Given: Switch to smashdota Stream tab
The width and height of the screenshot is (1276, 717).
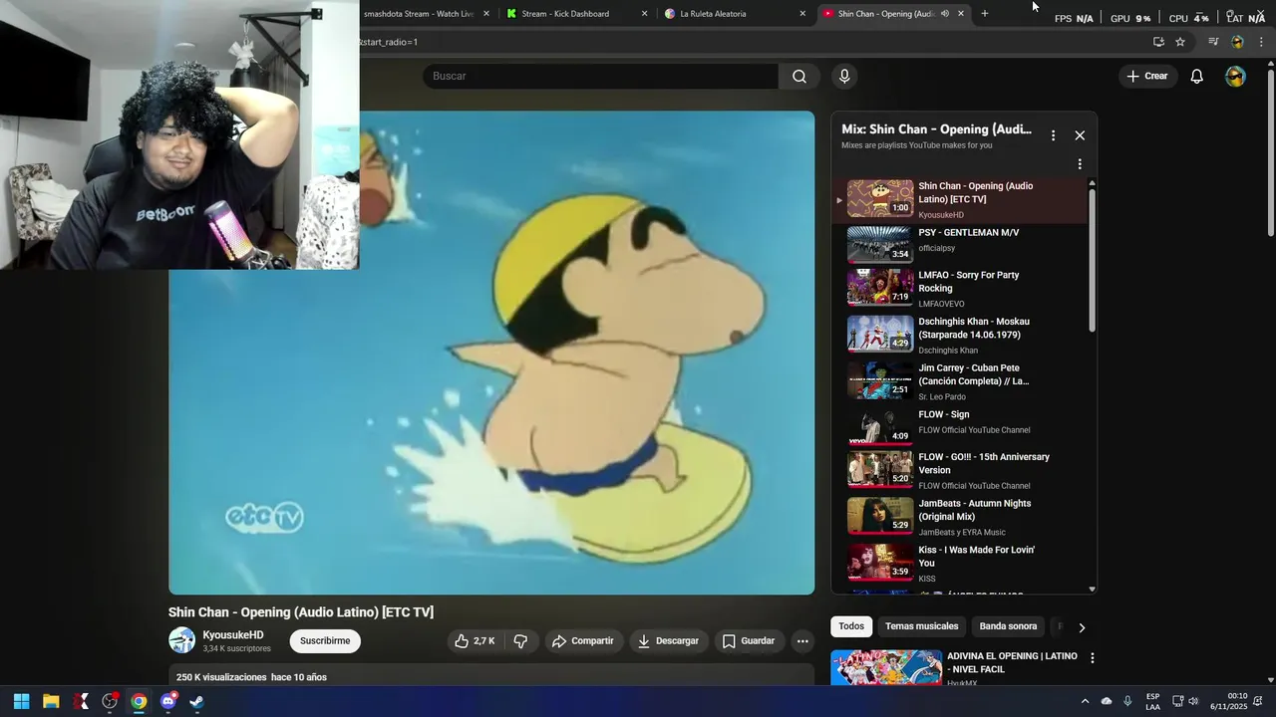Looking at the screenshot, I should [x=419, y=14].
